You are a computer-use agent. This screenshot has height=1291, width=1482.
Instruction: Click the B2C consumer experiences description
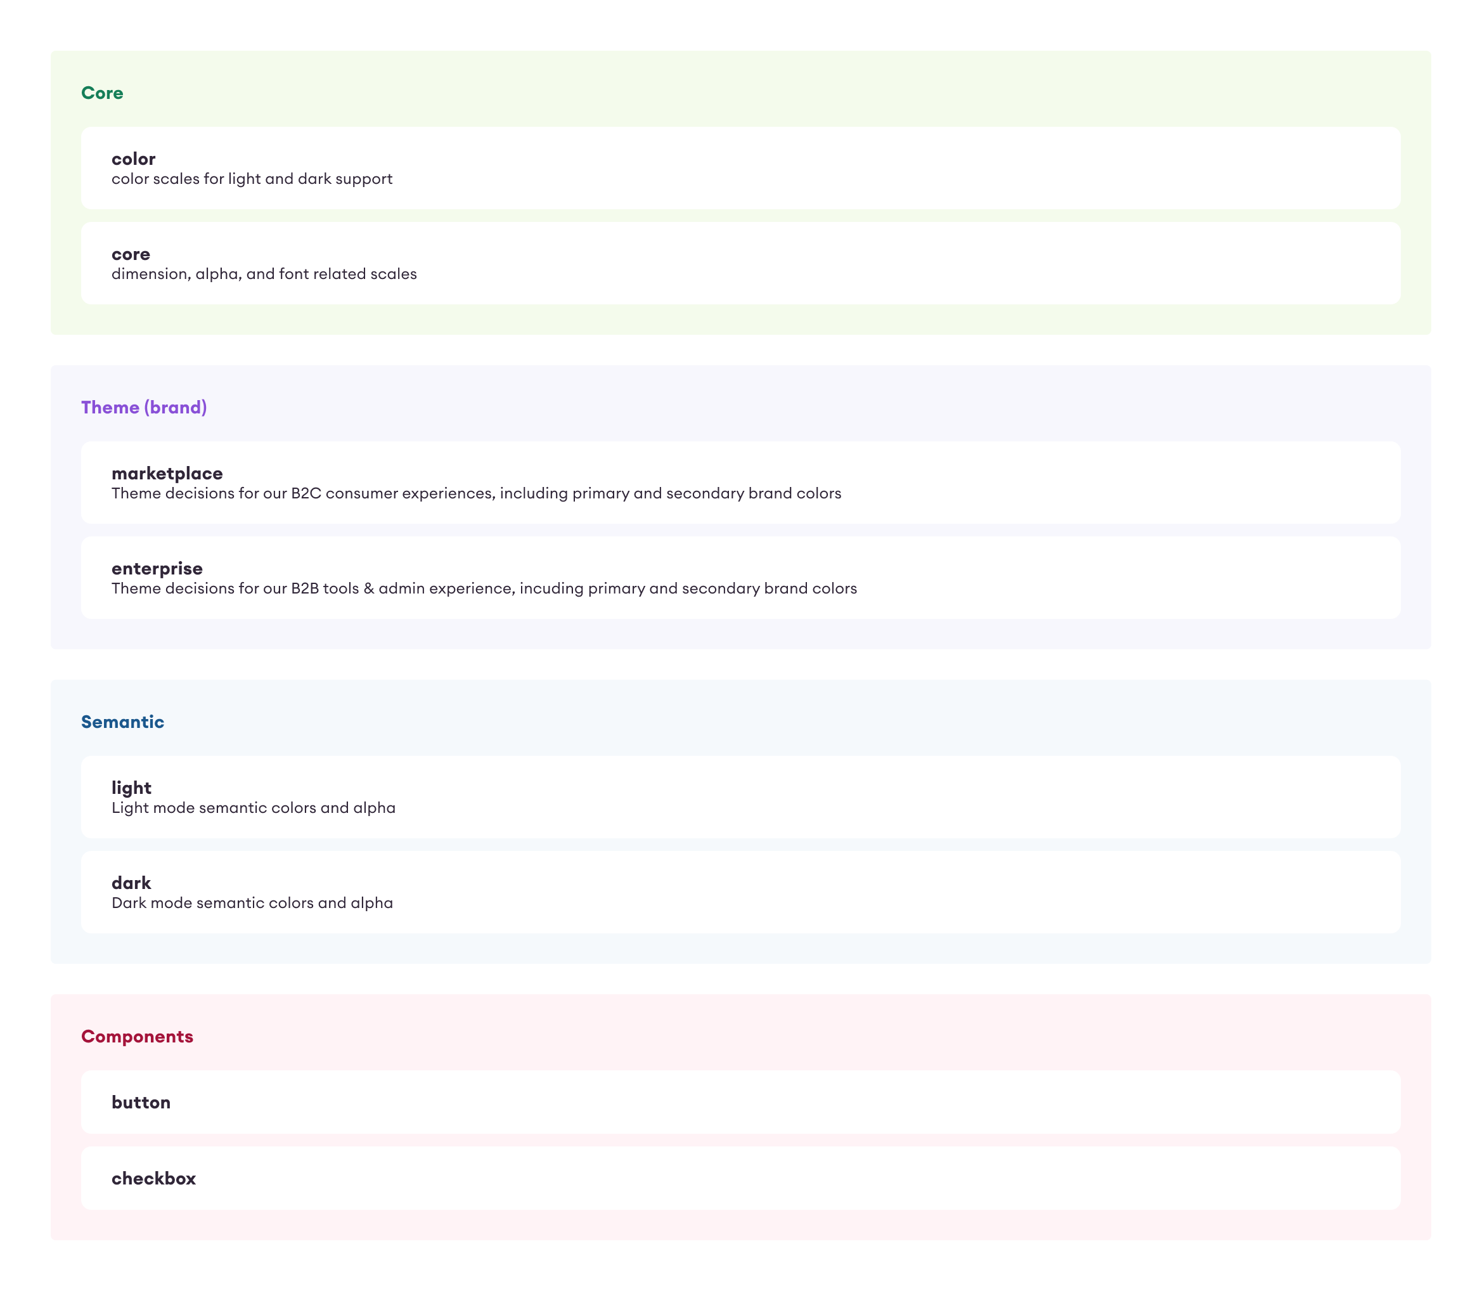[475, 493]
